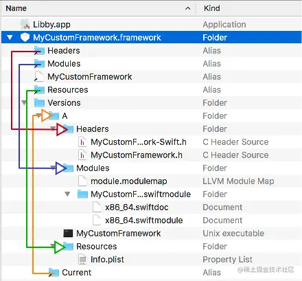Select the Current alias name
The image size is (302, 281).
[76, 272]
